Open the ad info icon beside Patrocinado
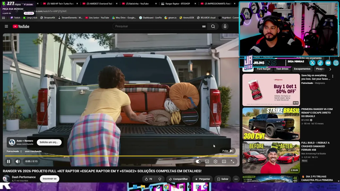Image resolution: width=340 pixels, height=191 pixels. (21, 151)
